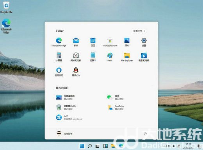Open 设置 Settings gear icon
The image size is (203, 150).
(x=144, y=42)
